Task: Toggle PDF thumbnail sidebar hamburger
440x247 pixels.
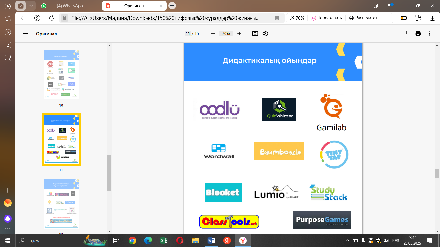Action: coord(26,33)
